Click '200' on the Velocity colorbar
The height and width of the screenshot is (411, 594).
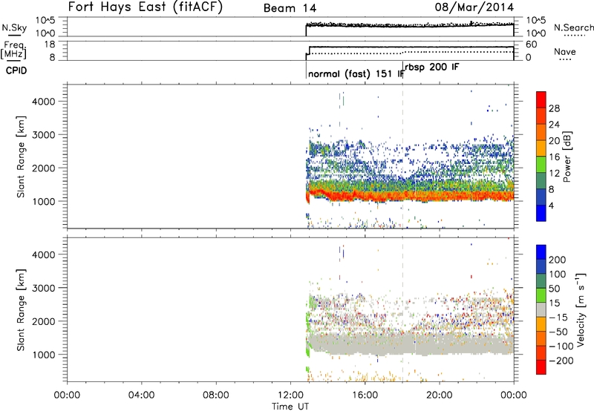pyautogui.click(x=558, y=260)
